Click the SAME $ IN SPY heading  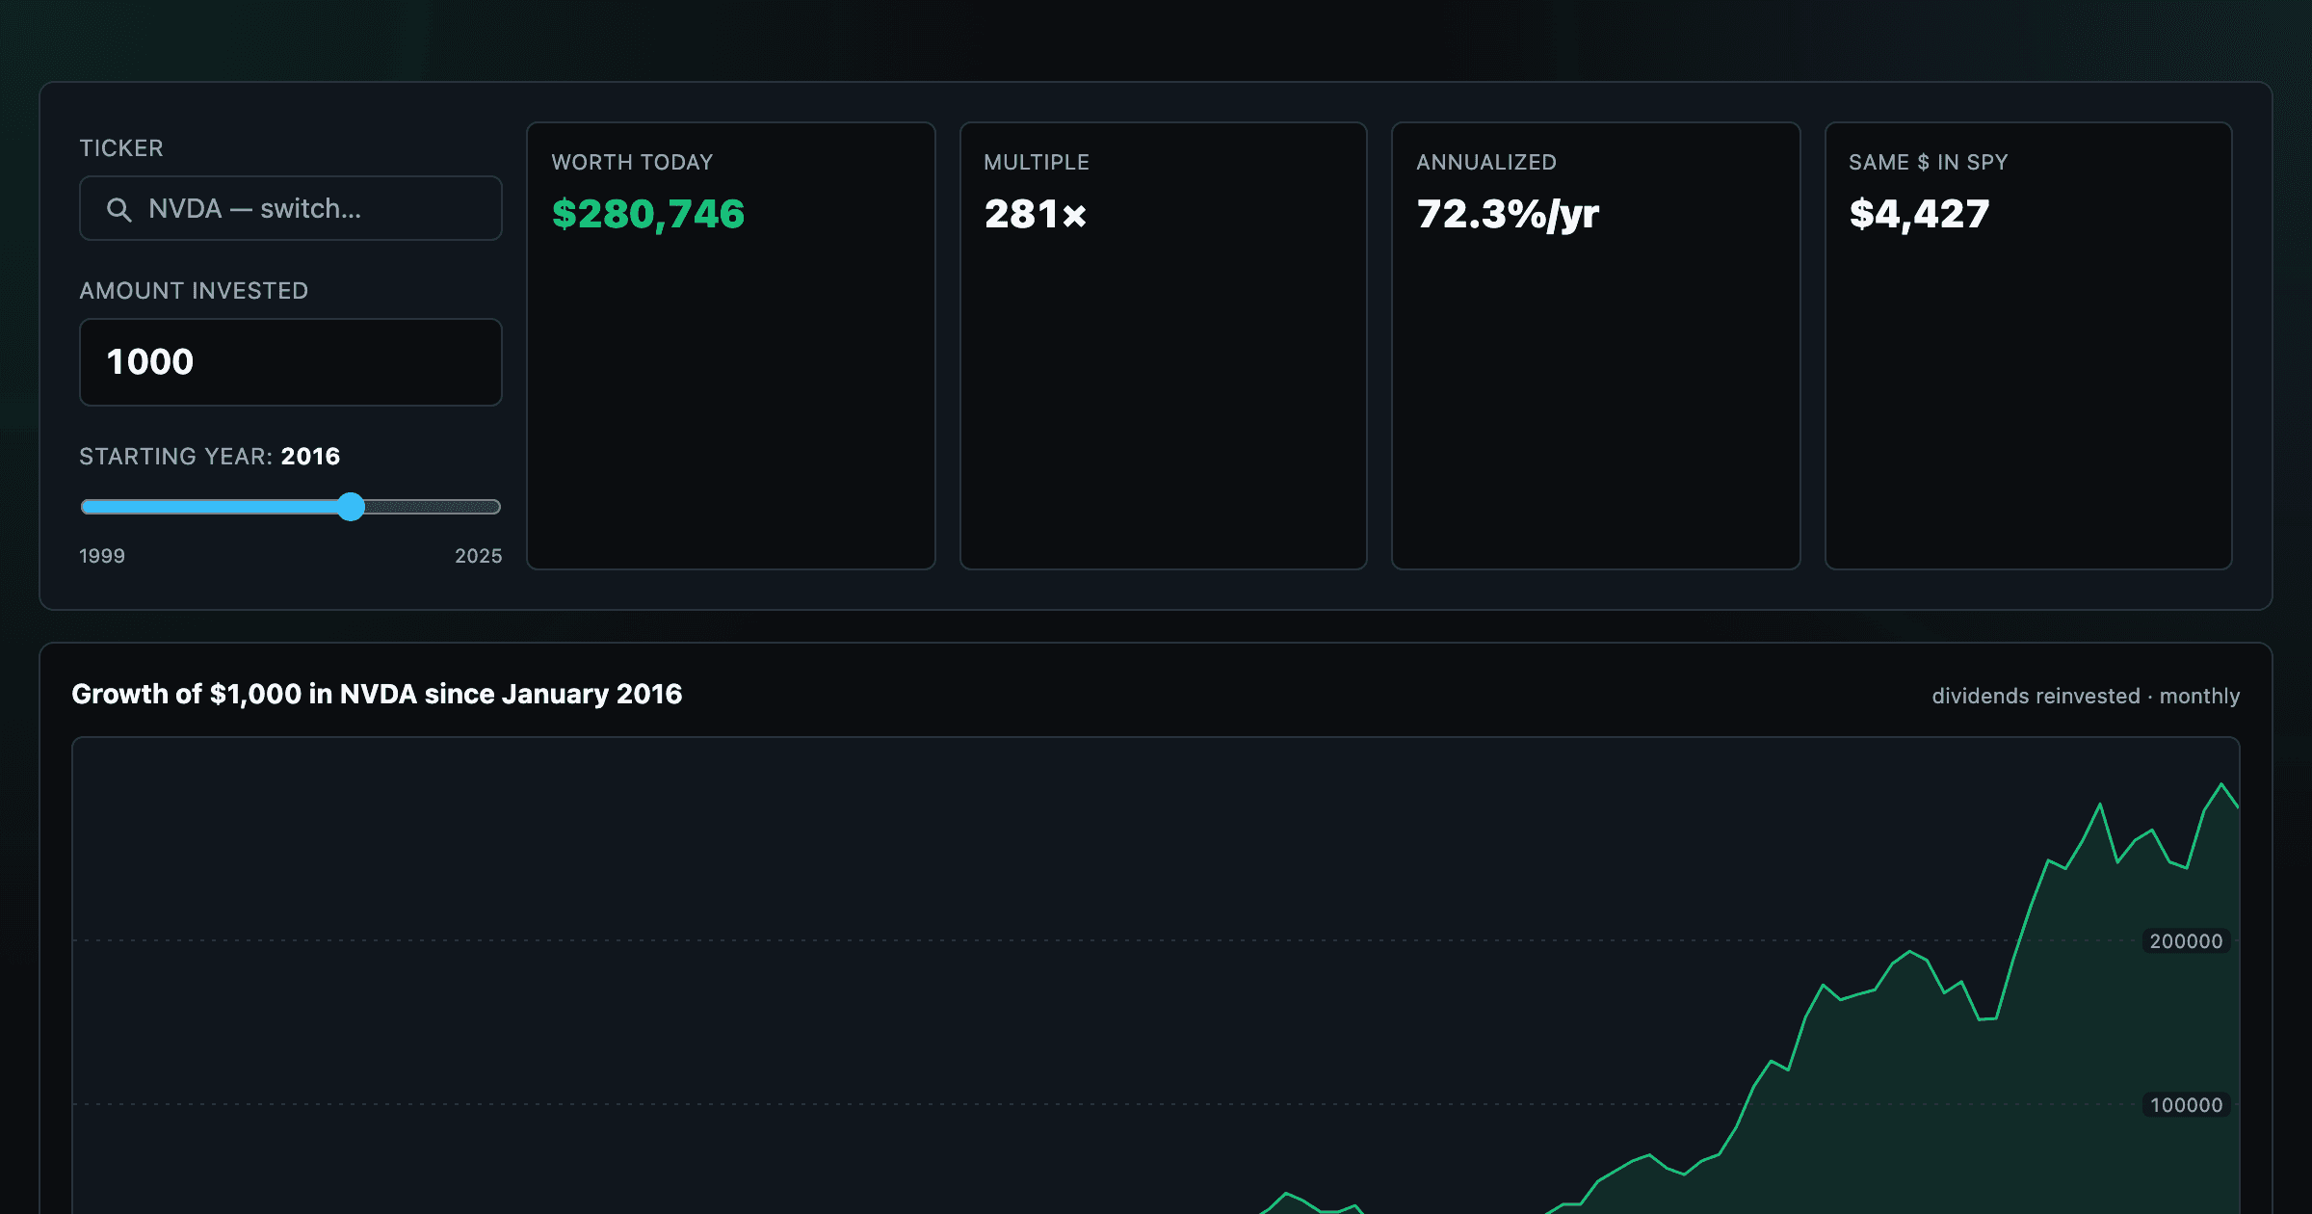[x=1929, y=162]
